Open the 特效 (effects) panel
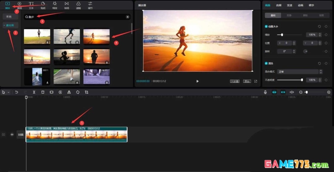This screenshot has width=334, height=172. [55, 5]
